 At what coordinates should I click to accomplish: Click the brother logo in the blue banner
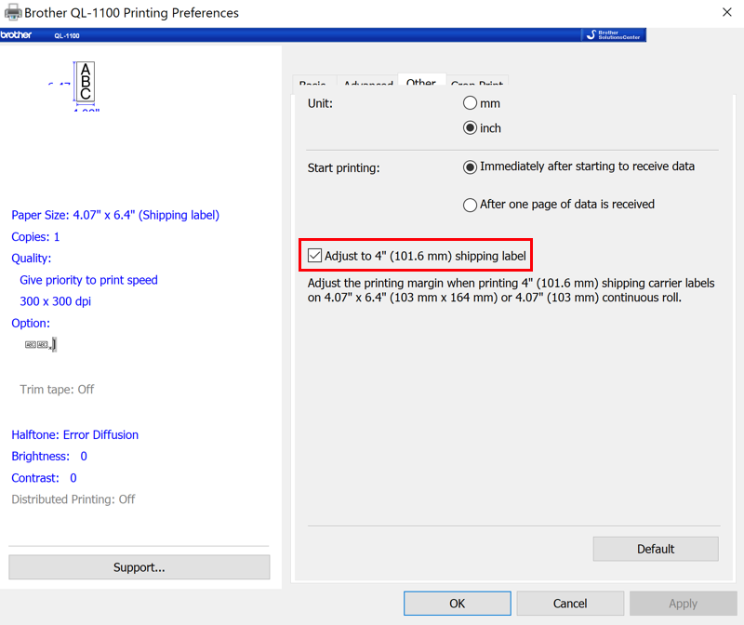(17, 34)
